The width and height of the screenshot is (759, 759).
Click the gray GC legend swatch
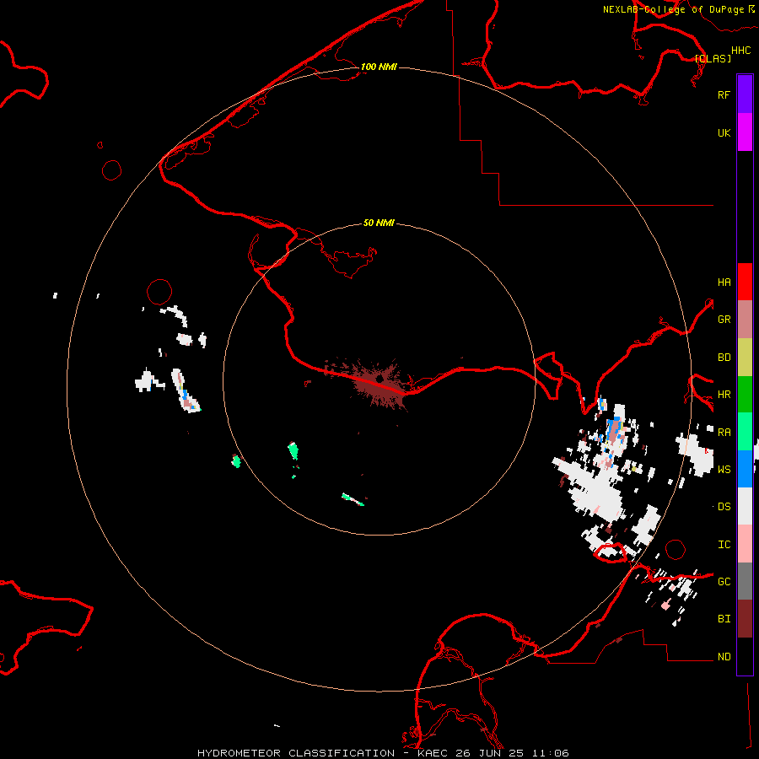coord(745,581)
